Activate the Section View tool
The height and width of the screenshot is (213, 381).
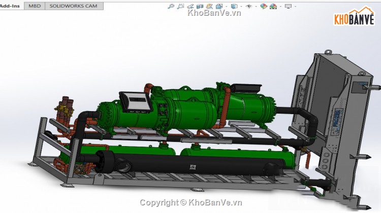(x=200, y=6)
